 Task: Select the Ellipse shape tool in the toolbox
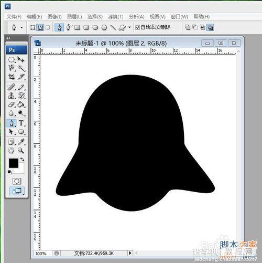tap(21, 131)
